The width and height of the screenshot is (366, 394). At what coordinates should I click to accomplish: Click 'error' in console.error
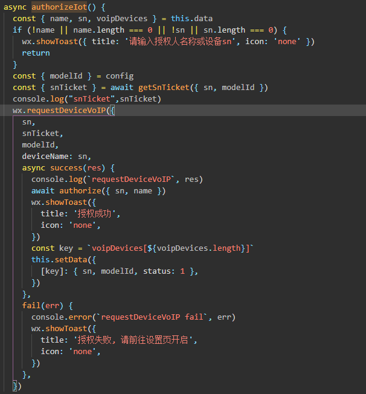pyautogui.click(x=80, y=317)
